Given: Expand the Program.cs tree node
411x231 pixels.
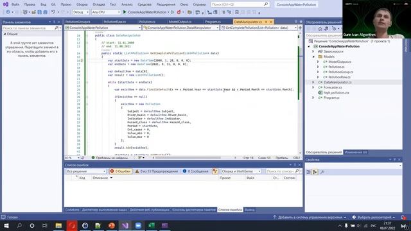Looking at the screenshot, I should [313, 98].
